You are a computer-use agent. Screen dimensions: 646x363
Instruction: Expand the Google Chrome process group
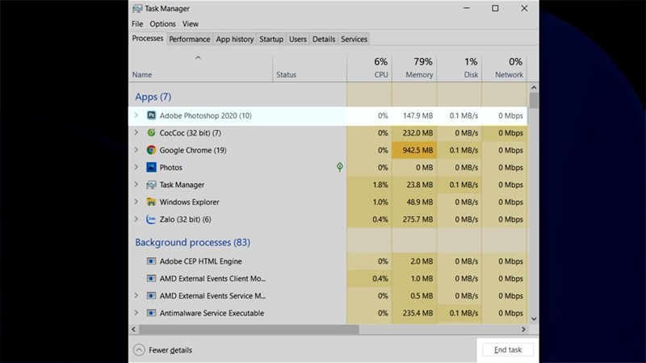(x=136, y=150)
